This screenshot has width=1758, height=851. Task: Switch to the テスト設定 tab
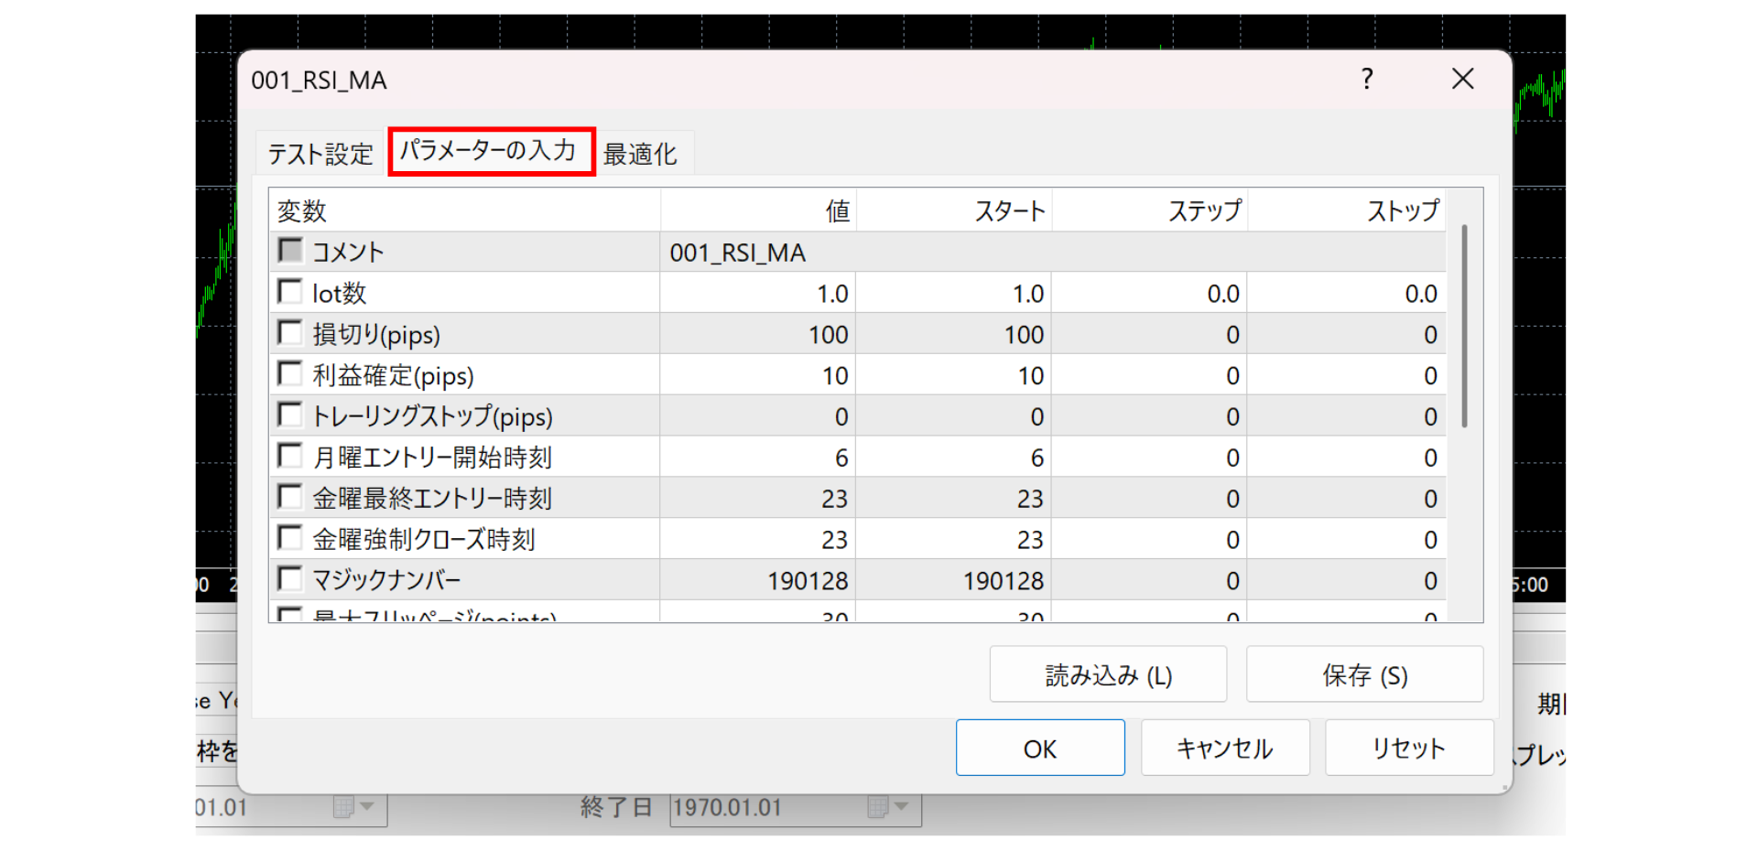319,152
